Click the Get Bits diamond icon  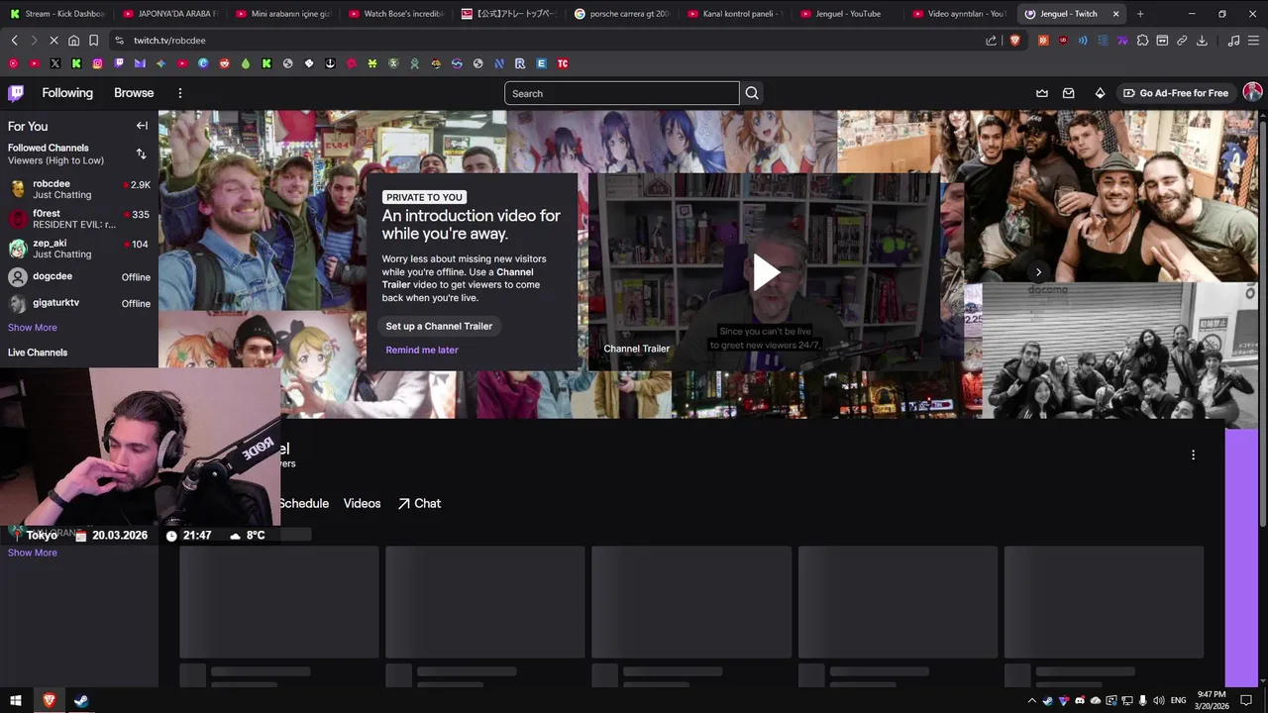point(1100,93)
